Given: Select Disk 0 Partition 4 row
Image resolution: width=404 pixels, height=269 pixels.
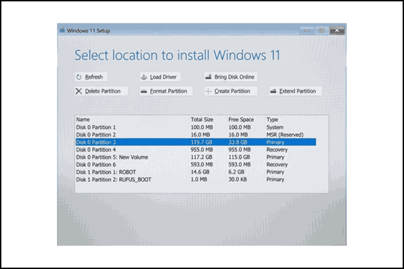Looking at the screenshot, I should [196, 149].
